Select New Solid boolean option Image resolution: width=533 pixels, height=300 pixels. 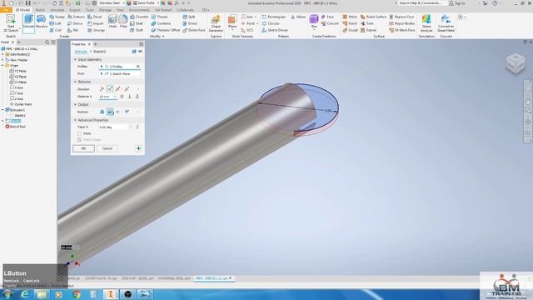(x=127, y=112)
